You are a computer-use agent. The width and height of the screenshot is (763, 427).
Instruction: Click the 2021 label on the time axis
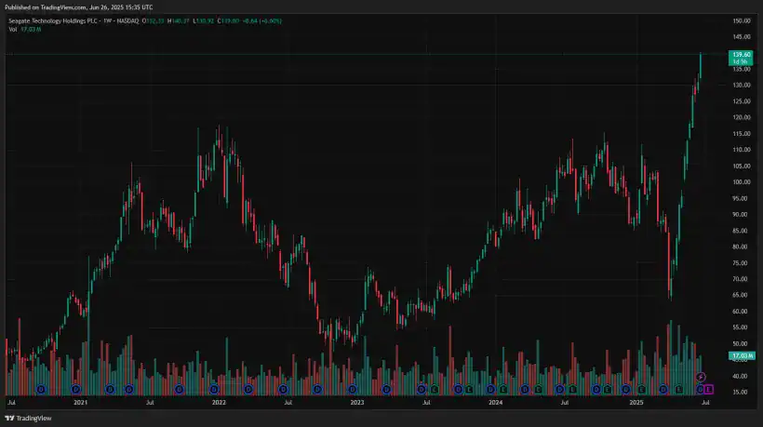coord(80,403)
